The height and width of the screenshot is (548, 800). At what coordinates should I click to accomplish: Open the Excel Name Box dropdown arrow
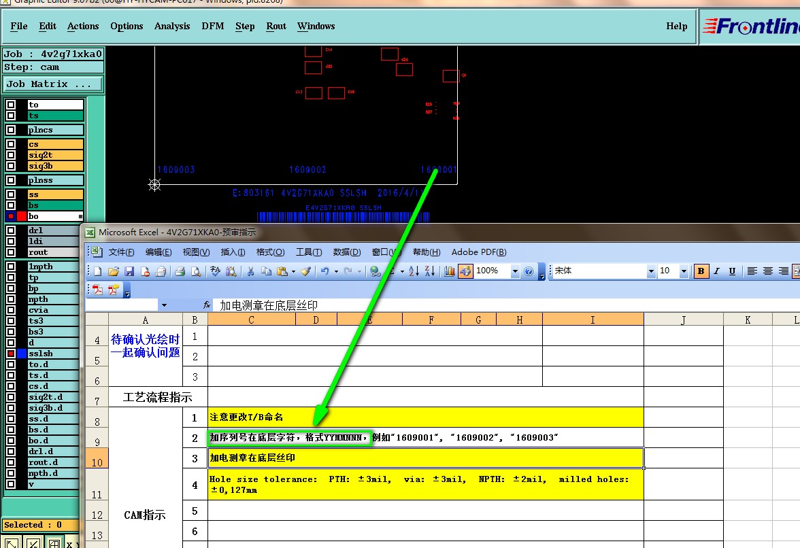pos(165,305)
